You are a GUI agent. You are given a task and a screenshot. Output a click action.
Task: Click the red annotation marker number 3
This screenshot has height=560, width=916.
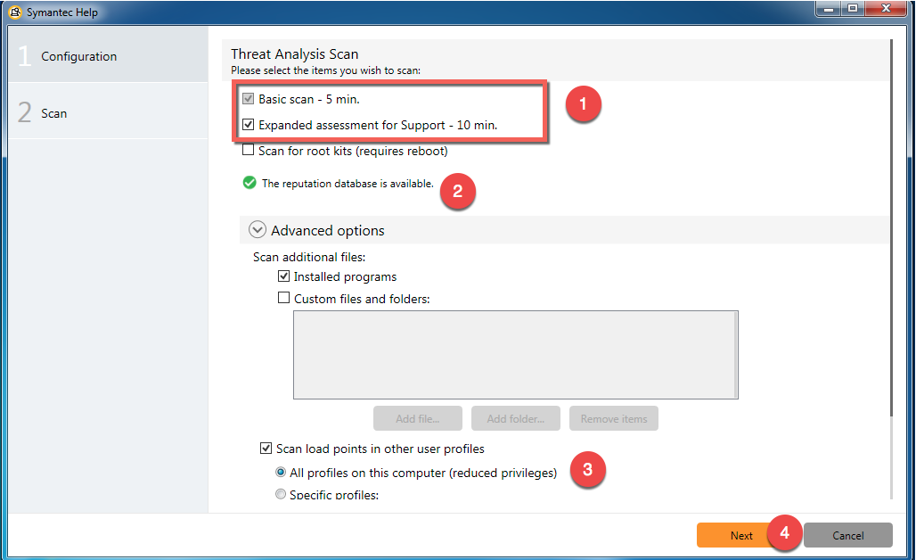587,469
